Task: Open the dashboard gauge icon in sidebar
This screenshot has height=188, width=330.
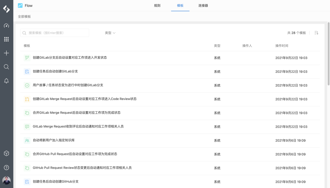Action: (x=6, y=26)
